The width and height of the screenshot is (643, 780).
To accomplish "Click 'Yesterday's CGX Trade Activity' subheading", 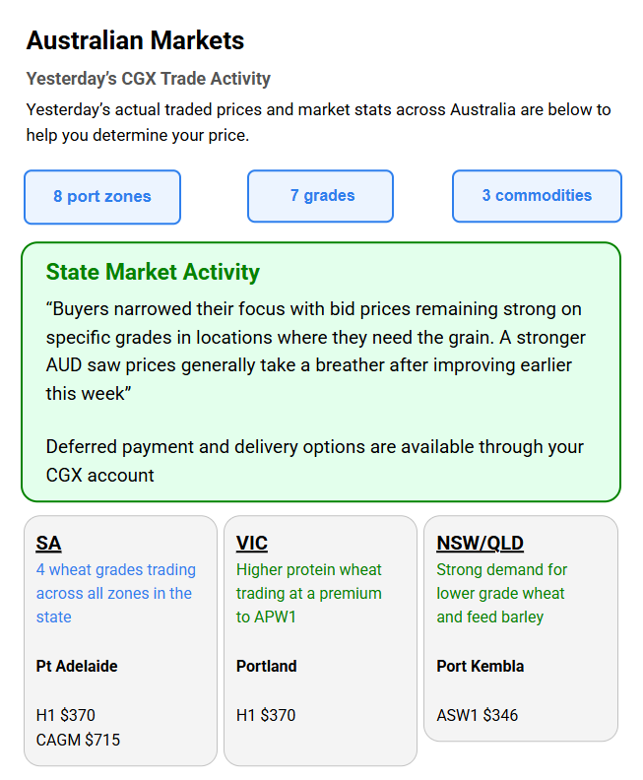I will click(x=148, y=79).
